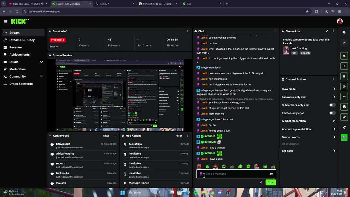Screen dimensions: 350x197
Task: Toggle Subscribers-only chat switch
Action: coord(332,105)
